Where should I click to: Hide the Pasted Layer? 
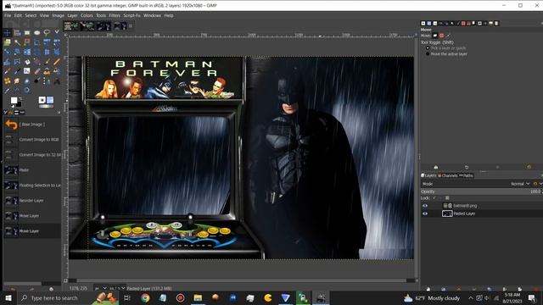coord(425,213)
